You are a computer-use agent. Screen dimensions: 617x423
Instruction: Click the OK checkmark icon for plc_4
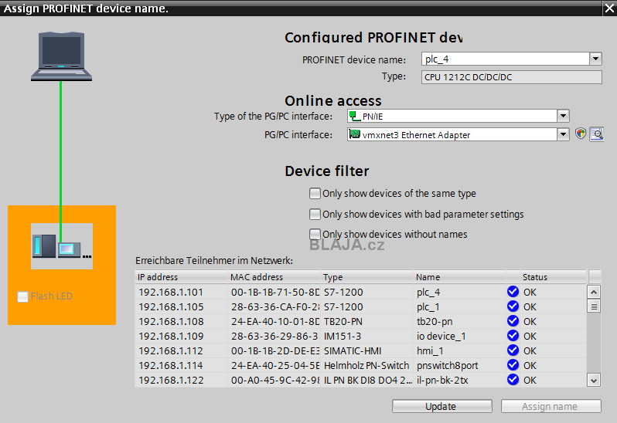pyautogui.click(x=513, y=292)
